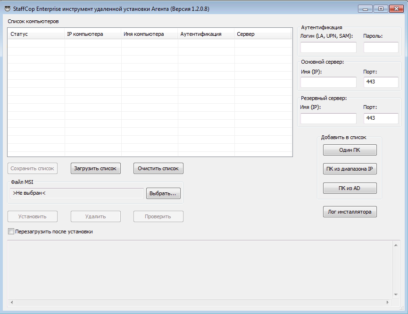Click the Резервный сервер Порт field
This screenshot has width=408, height=314.
[x=381, y=118]
